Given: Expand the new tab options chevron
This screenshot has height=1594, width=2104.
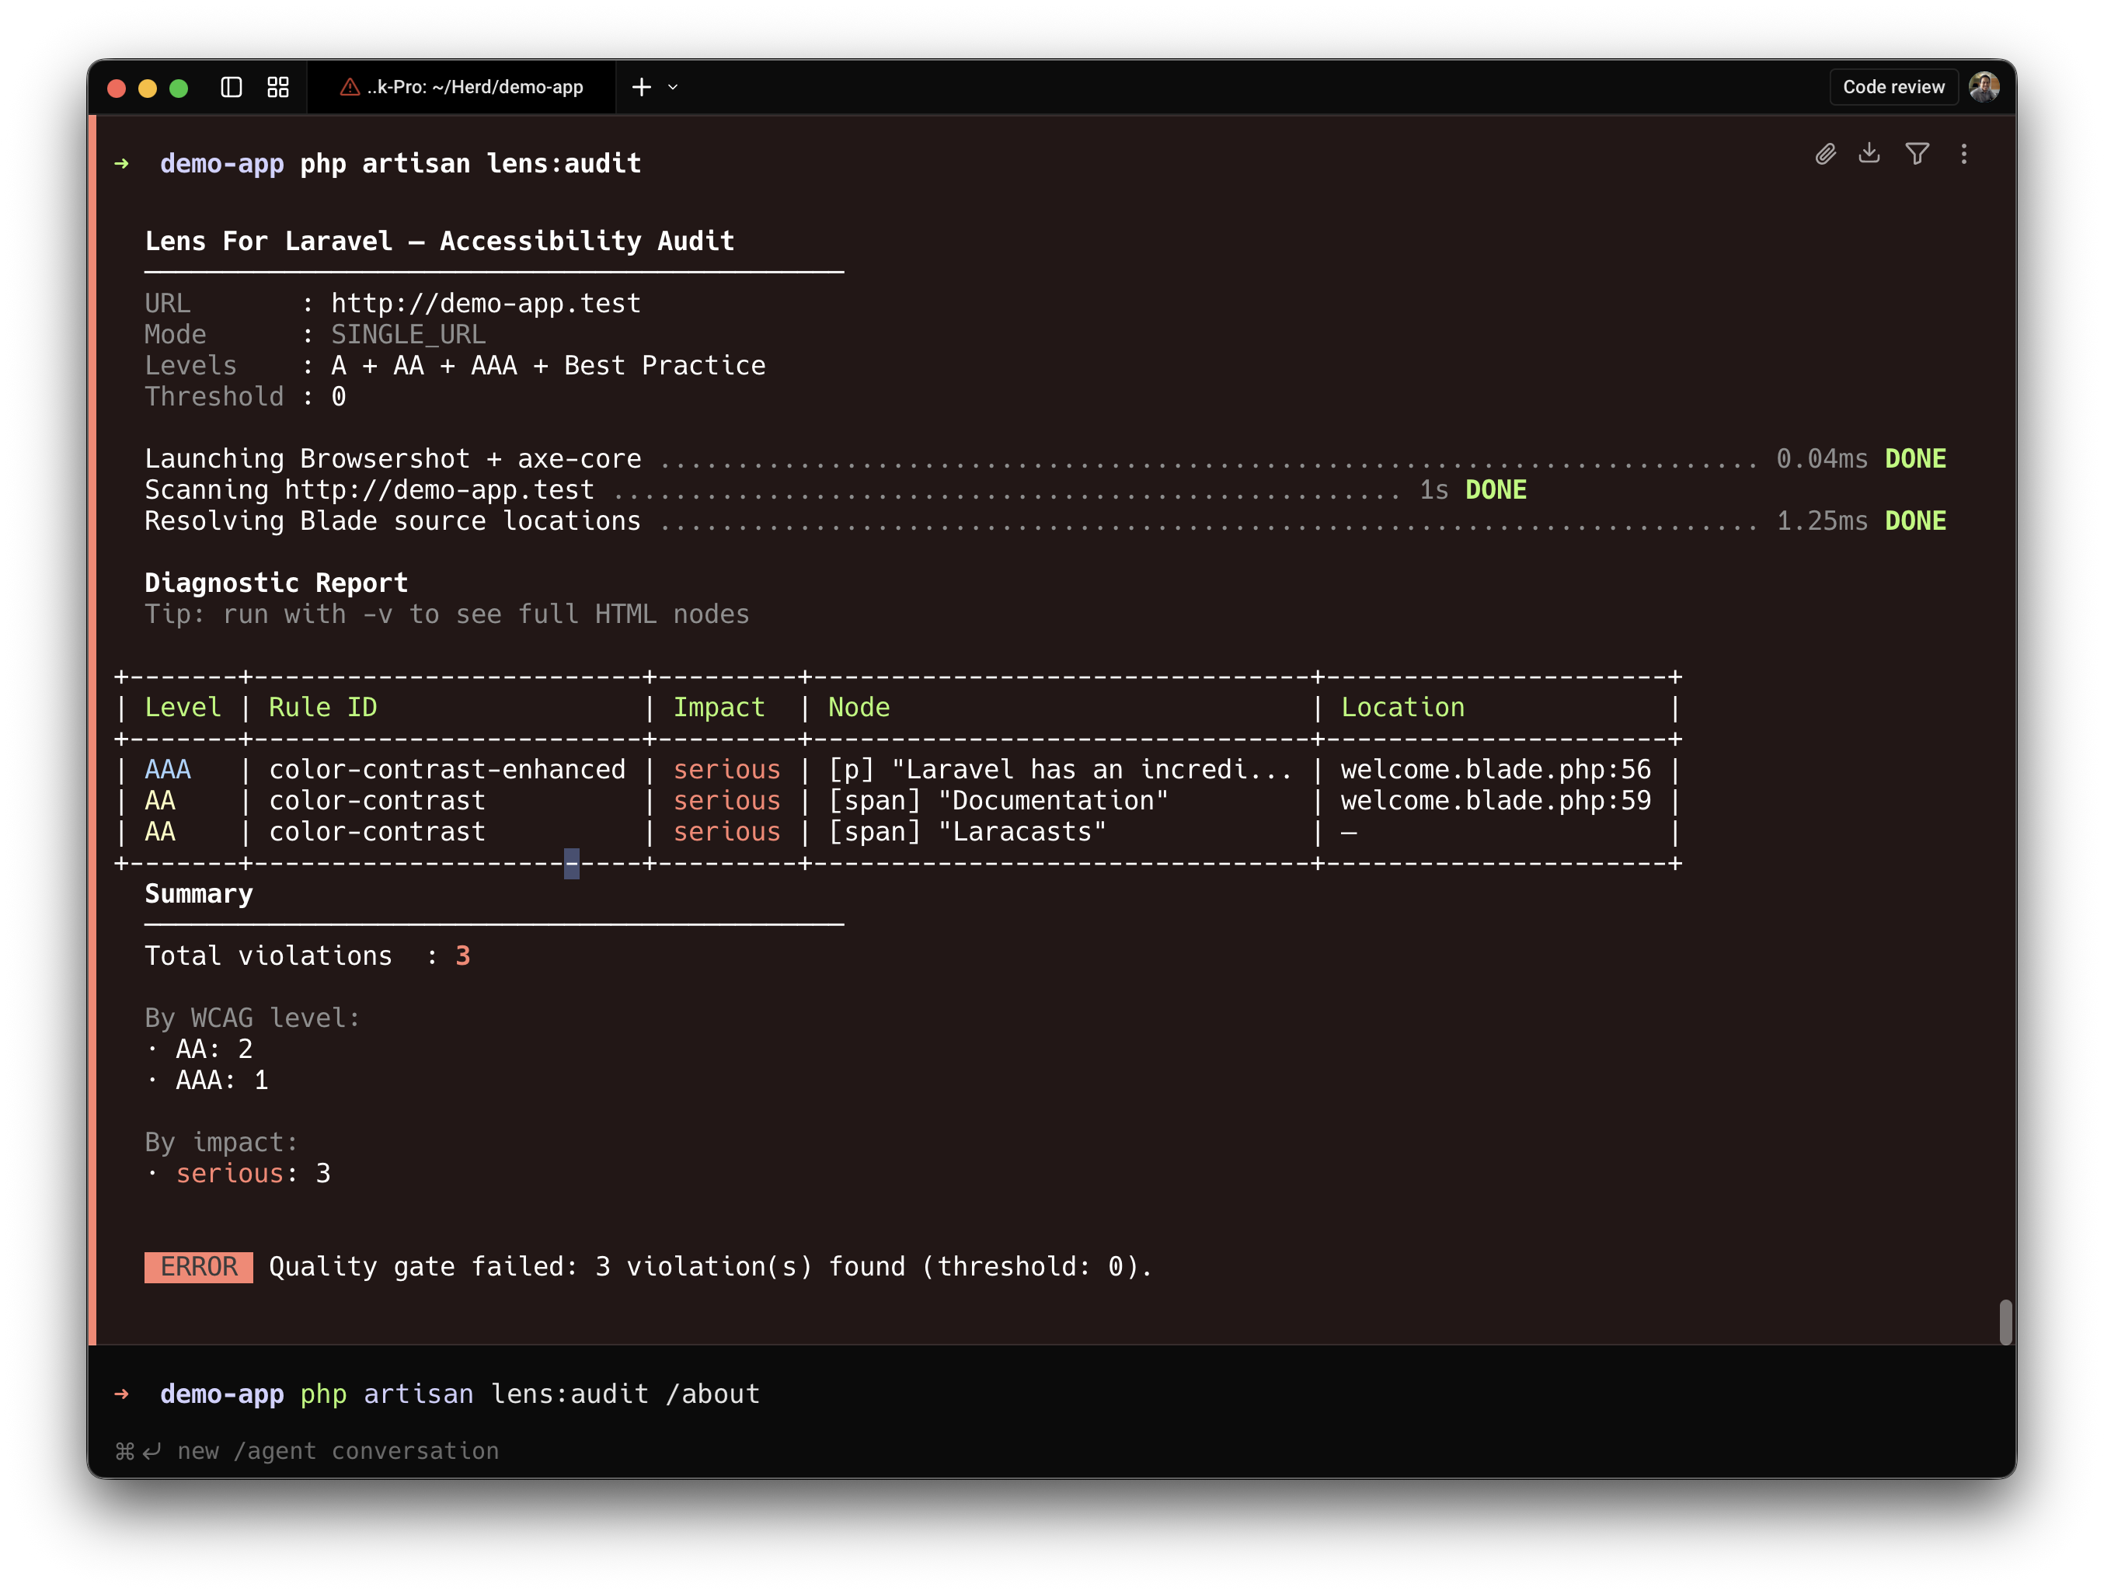Looking at the screenshot, I should point(674,88).
